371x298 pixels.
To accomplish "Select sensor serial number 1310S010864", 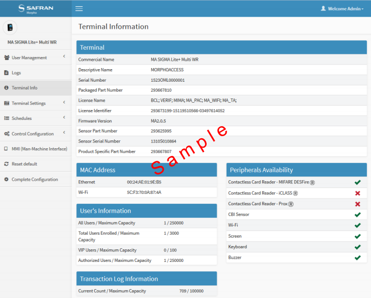I will (163, 141).
